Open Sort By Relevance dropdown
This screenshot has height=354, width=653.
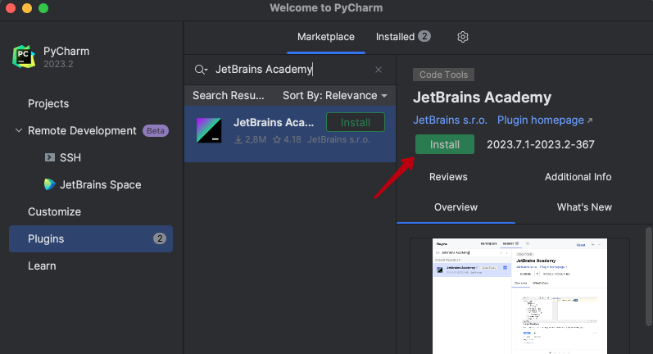point(334,95)
